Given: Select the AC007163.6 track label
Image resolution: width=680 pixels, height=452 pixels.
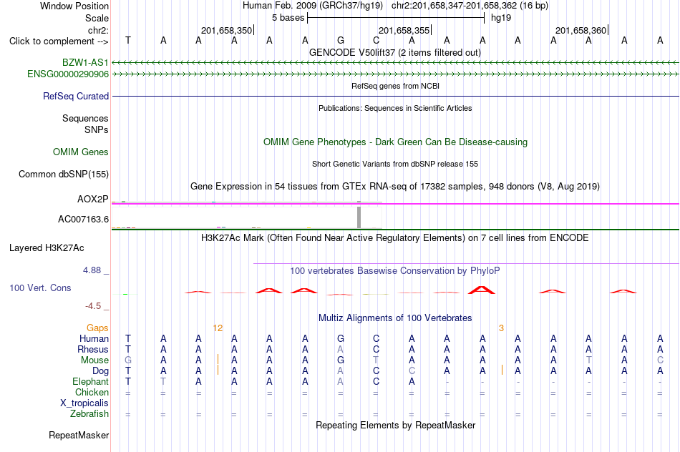Looking at the screenshot, I should click(83, 220).
